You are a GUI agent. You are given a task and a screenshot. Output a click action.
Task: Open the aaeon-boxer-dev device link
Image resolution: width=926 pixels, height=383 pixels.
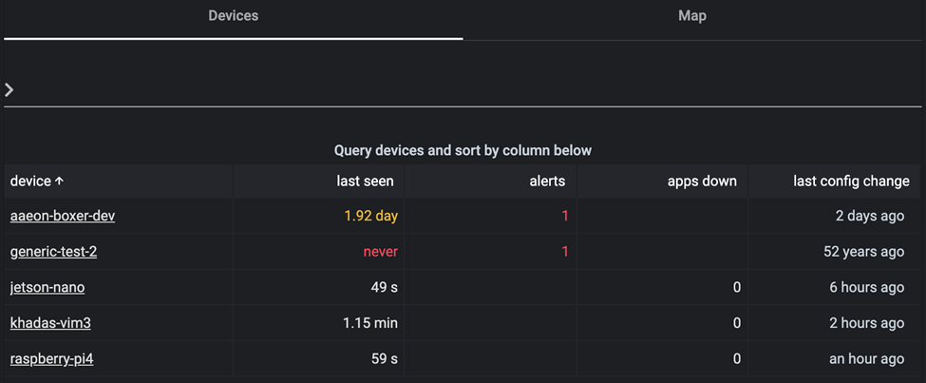tap(63, 217)
